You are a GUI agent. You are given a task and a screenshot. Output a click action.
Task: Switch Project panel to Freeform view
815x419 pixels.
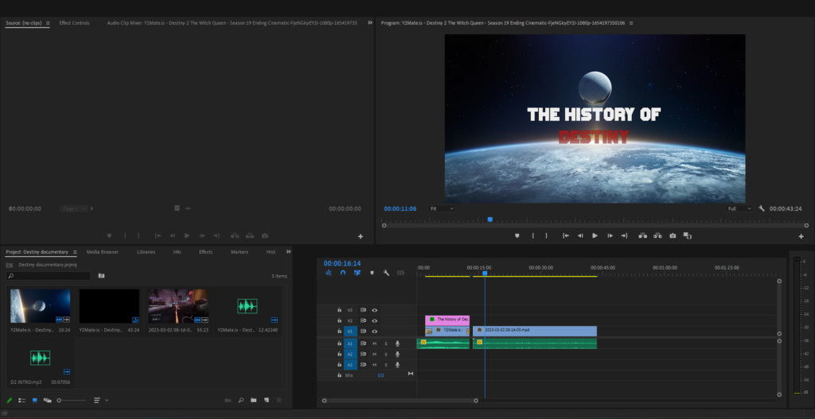(47, 400)
